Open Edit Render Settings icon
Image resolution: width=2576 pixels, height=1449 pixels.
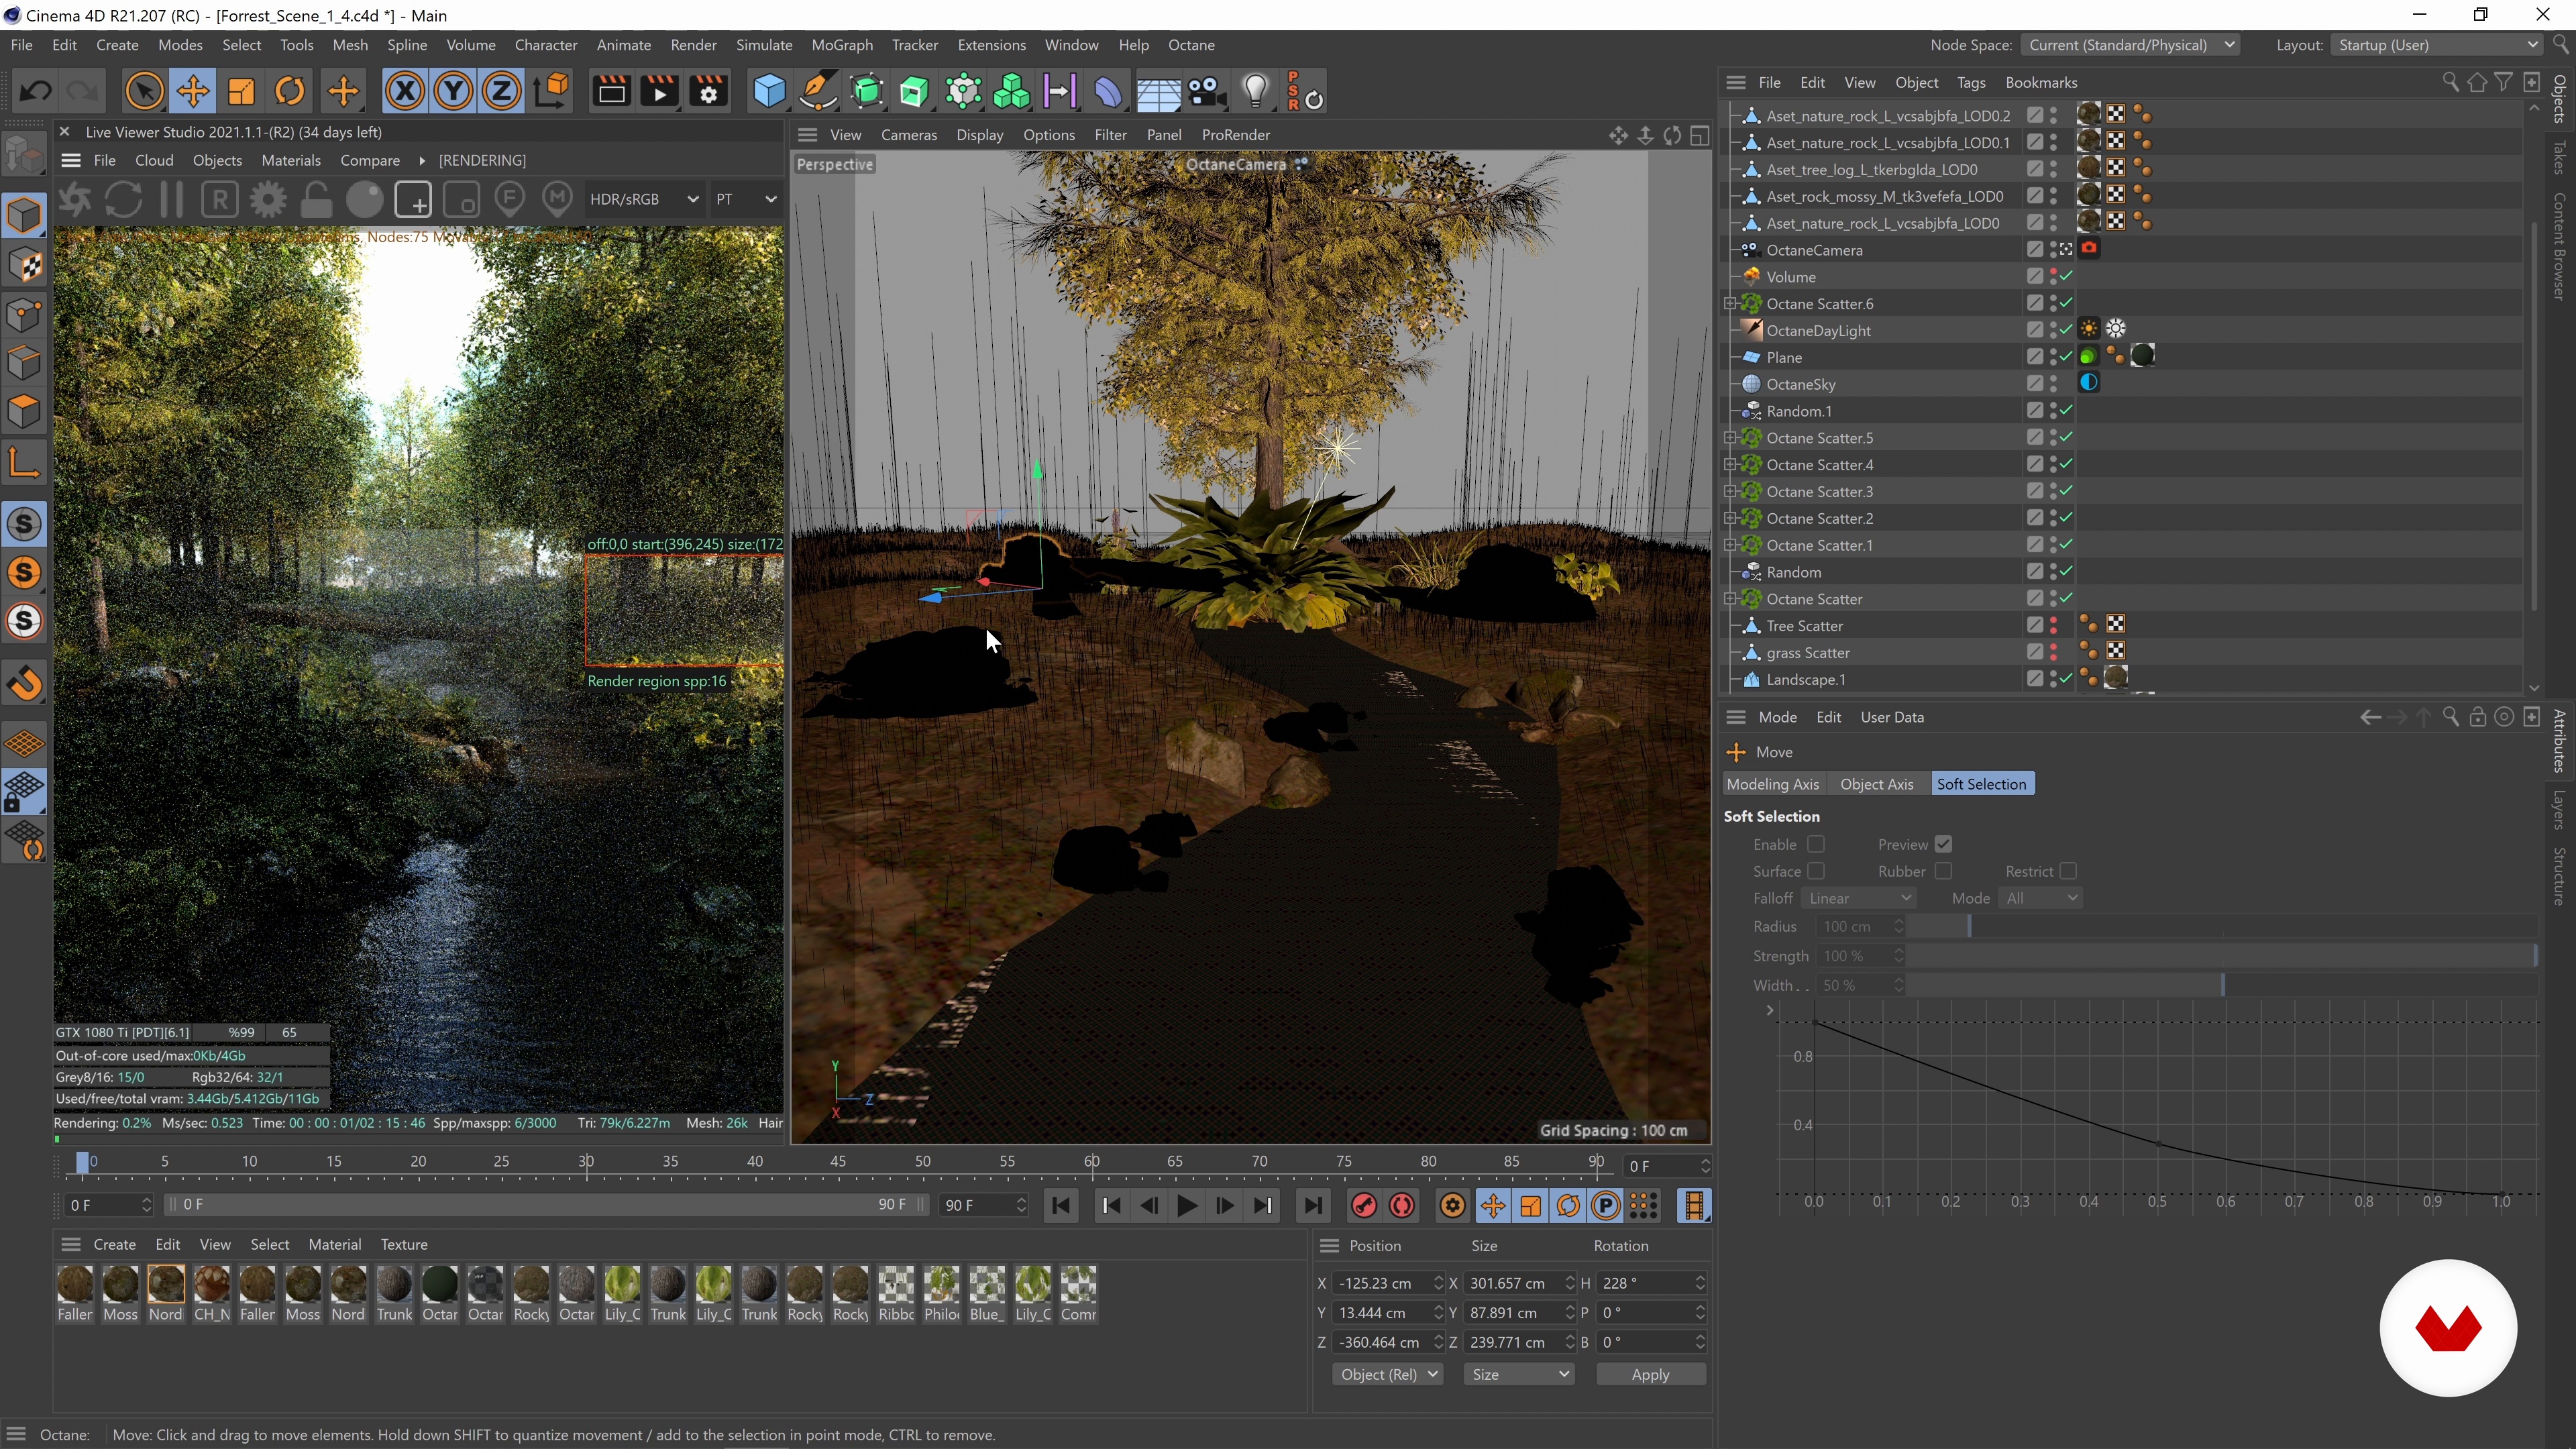(708, 92)
